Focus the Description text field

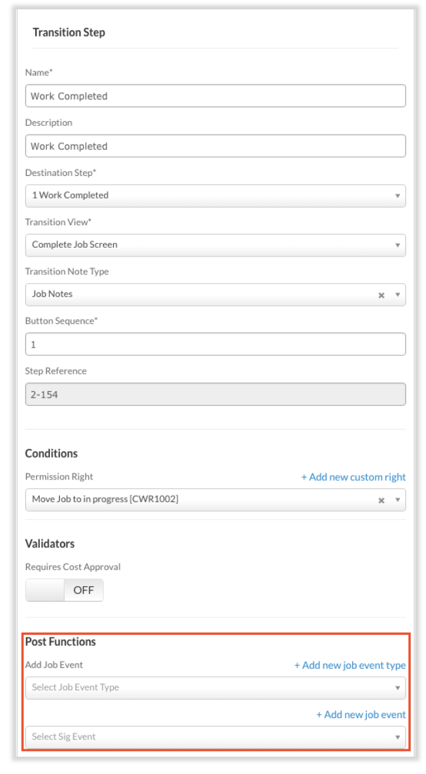[x=216, y=146]
